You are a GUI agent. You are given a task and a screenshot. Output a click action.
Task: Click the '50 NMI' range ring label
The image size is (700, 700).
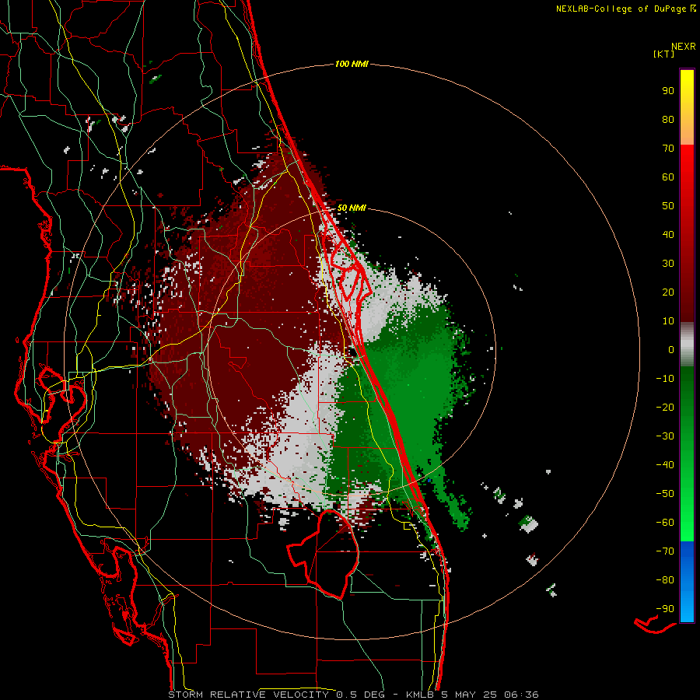[352, 208]
